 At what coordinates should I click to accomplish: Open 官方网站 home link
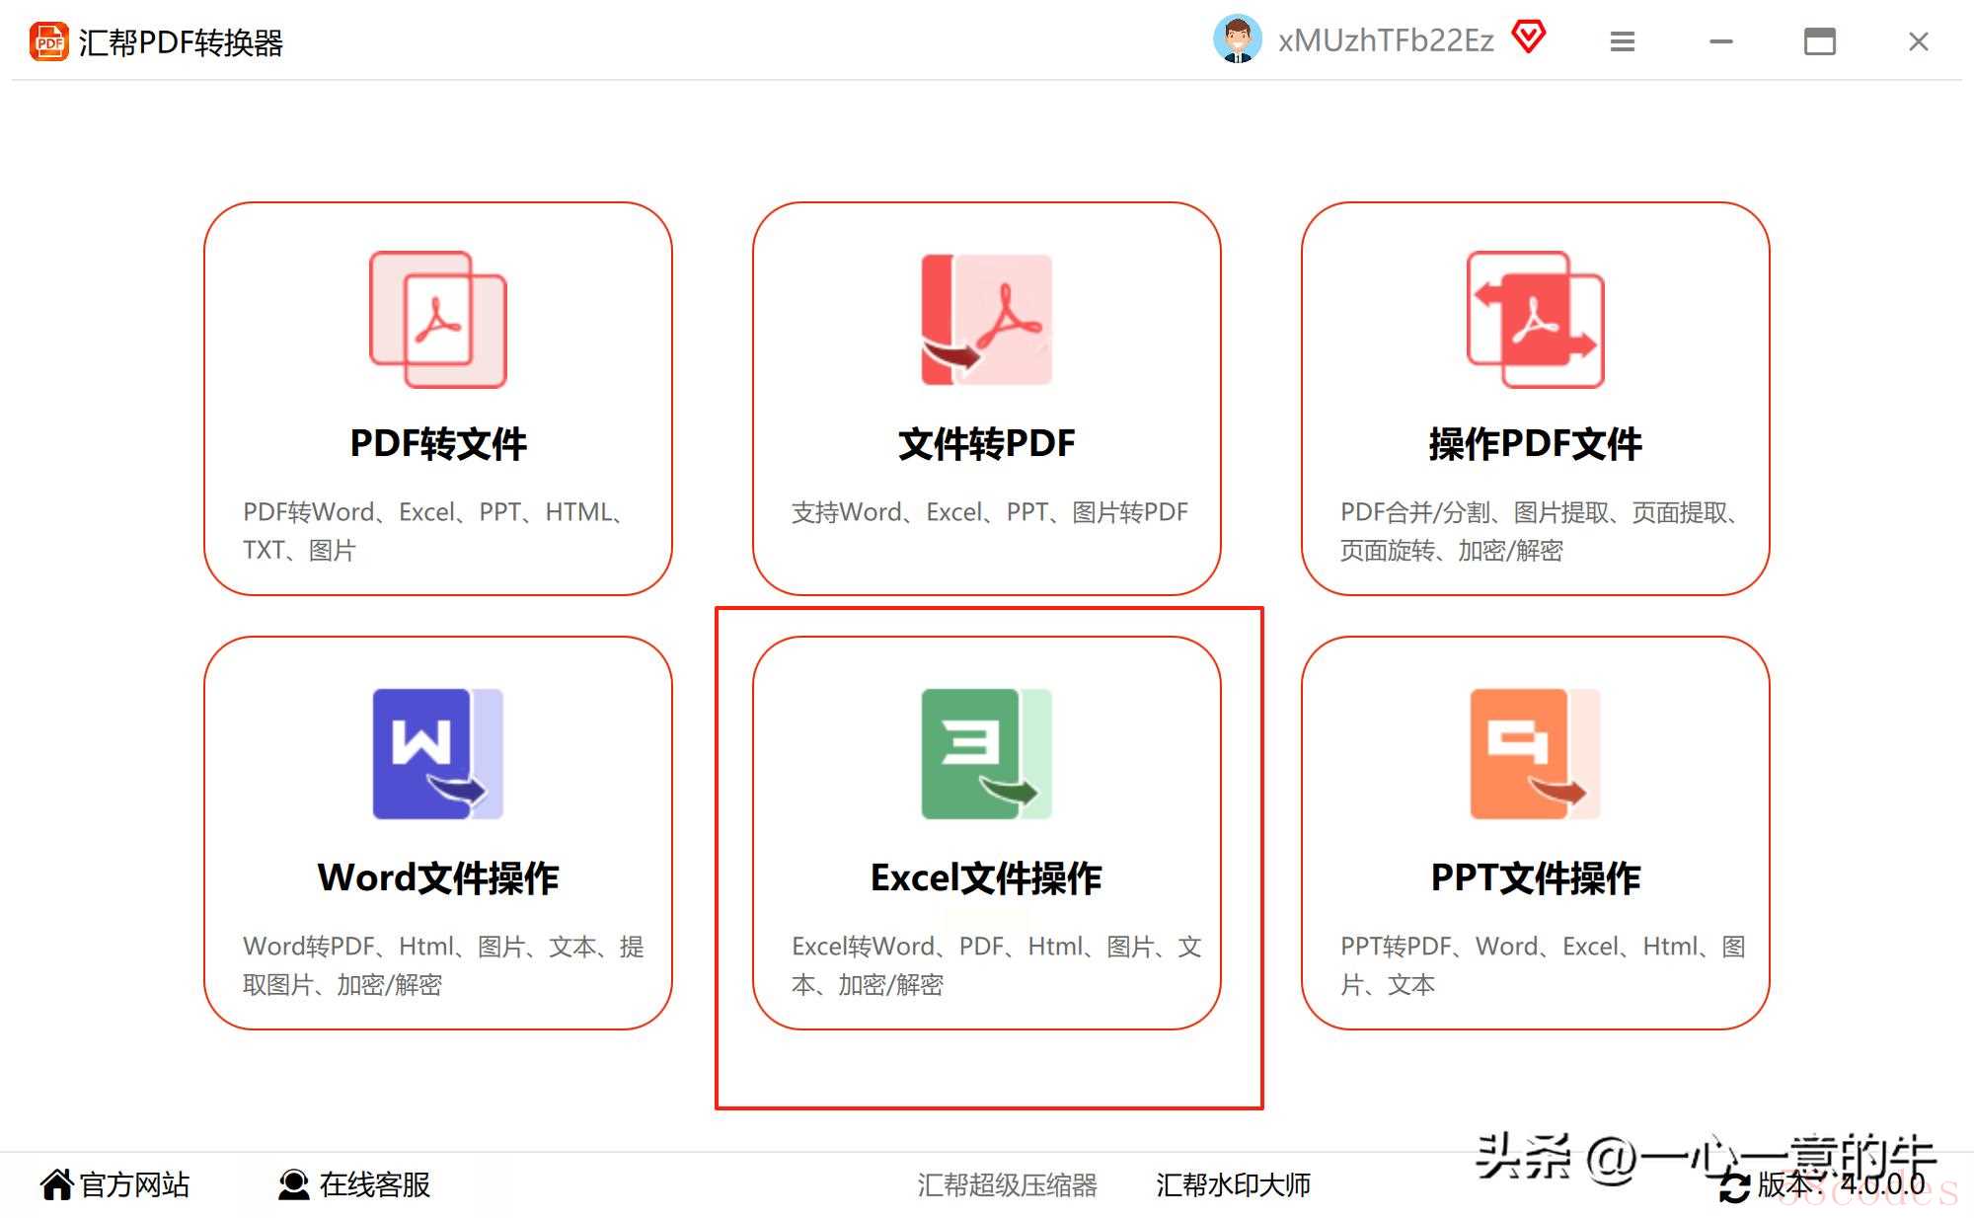pyautogui.click(x=115, y=1184)
